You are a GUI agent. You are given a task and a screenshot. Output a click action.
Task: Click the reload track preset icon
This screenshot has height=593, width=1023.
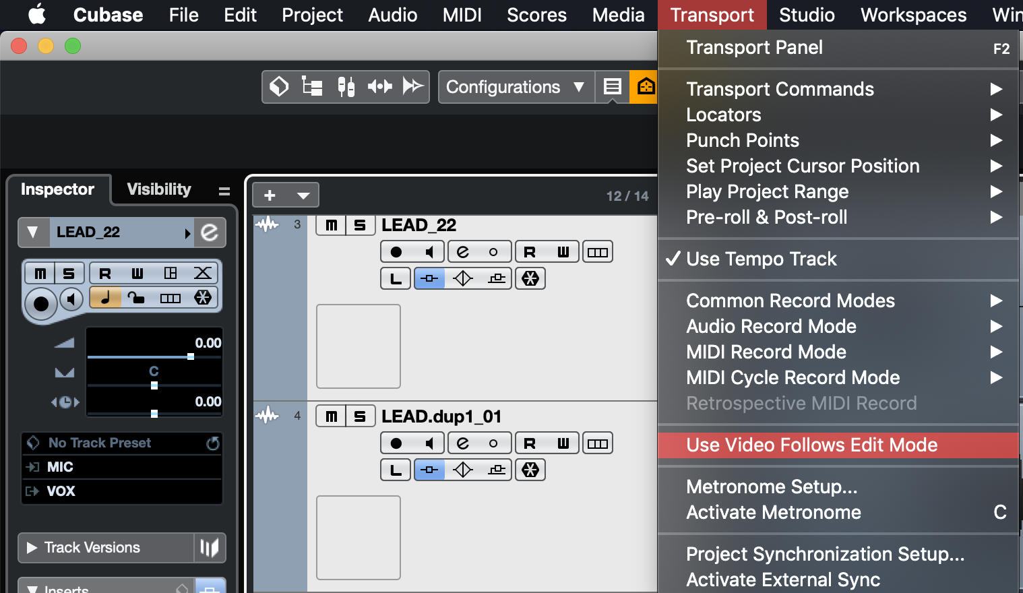click(212, 443)
